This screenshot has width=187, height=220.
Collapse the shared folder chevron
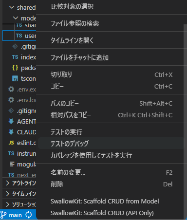coord(12,7)
